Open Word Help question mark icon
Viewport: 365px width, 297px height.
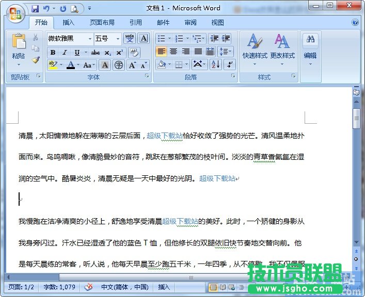[x=355, y=23]
